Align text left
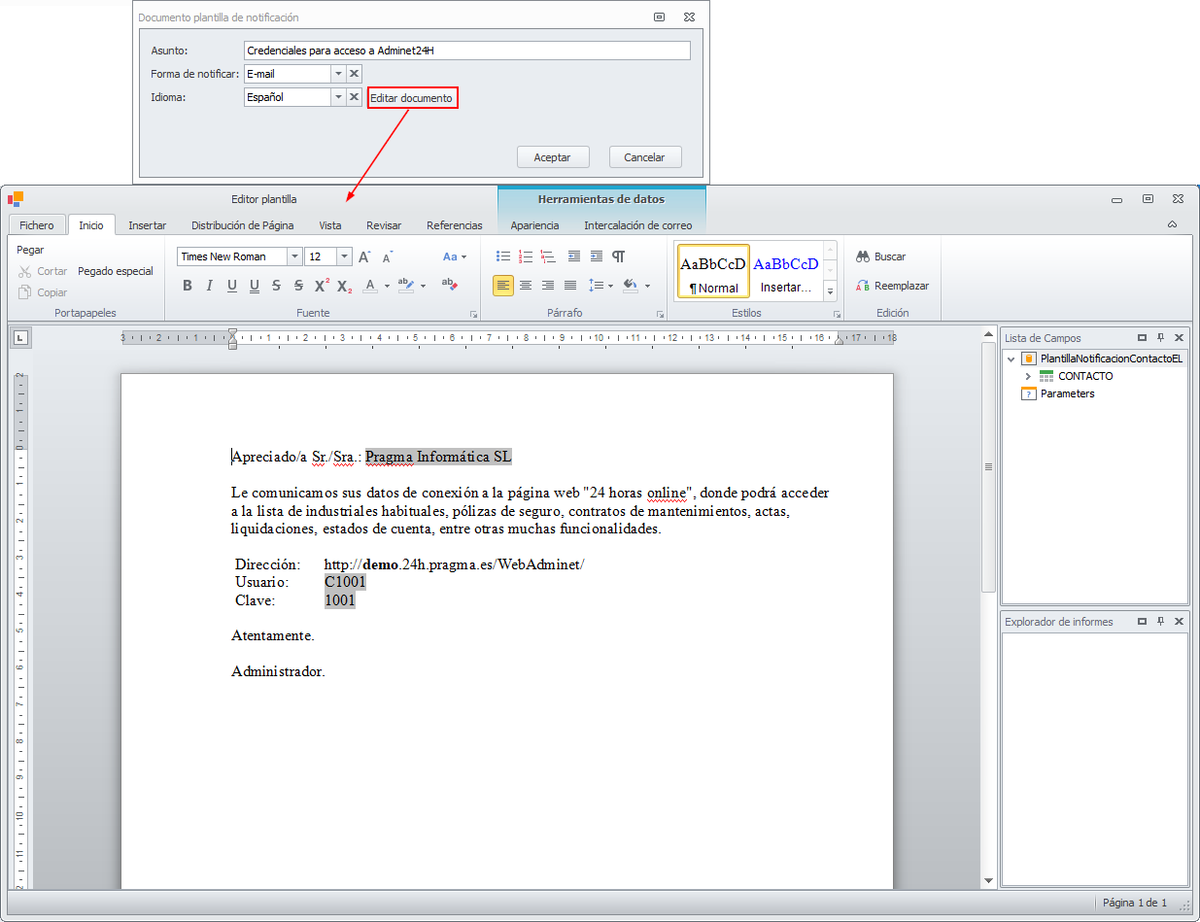This screenshot has height=922, width=1200. (503, 285)
